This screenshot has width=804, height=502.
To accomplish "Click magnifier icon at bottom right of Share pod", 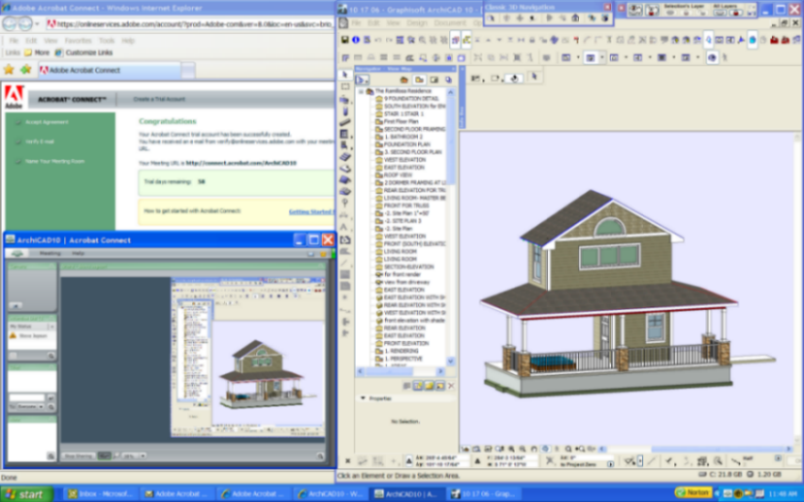I will tap(320, 456).
